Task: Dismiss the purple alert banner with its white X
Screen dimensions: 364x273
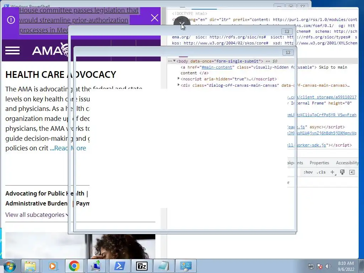Action: 155,18
